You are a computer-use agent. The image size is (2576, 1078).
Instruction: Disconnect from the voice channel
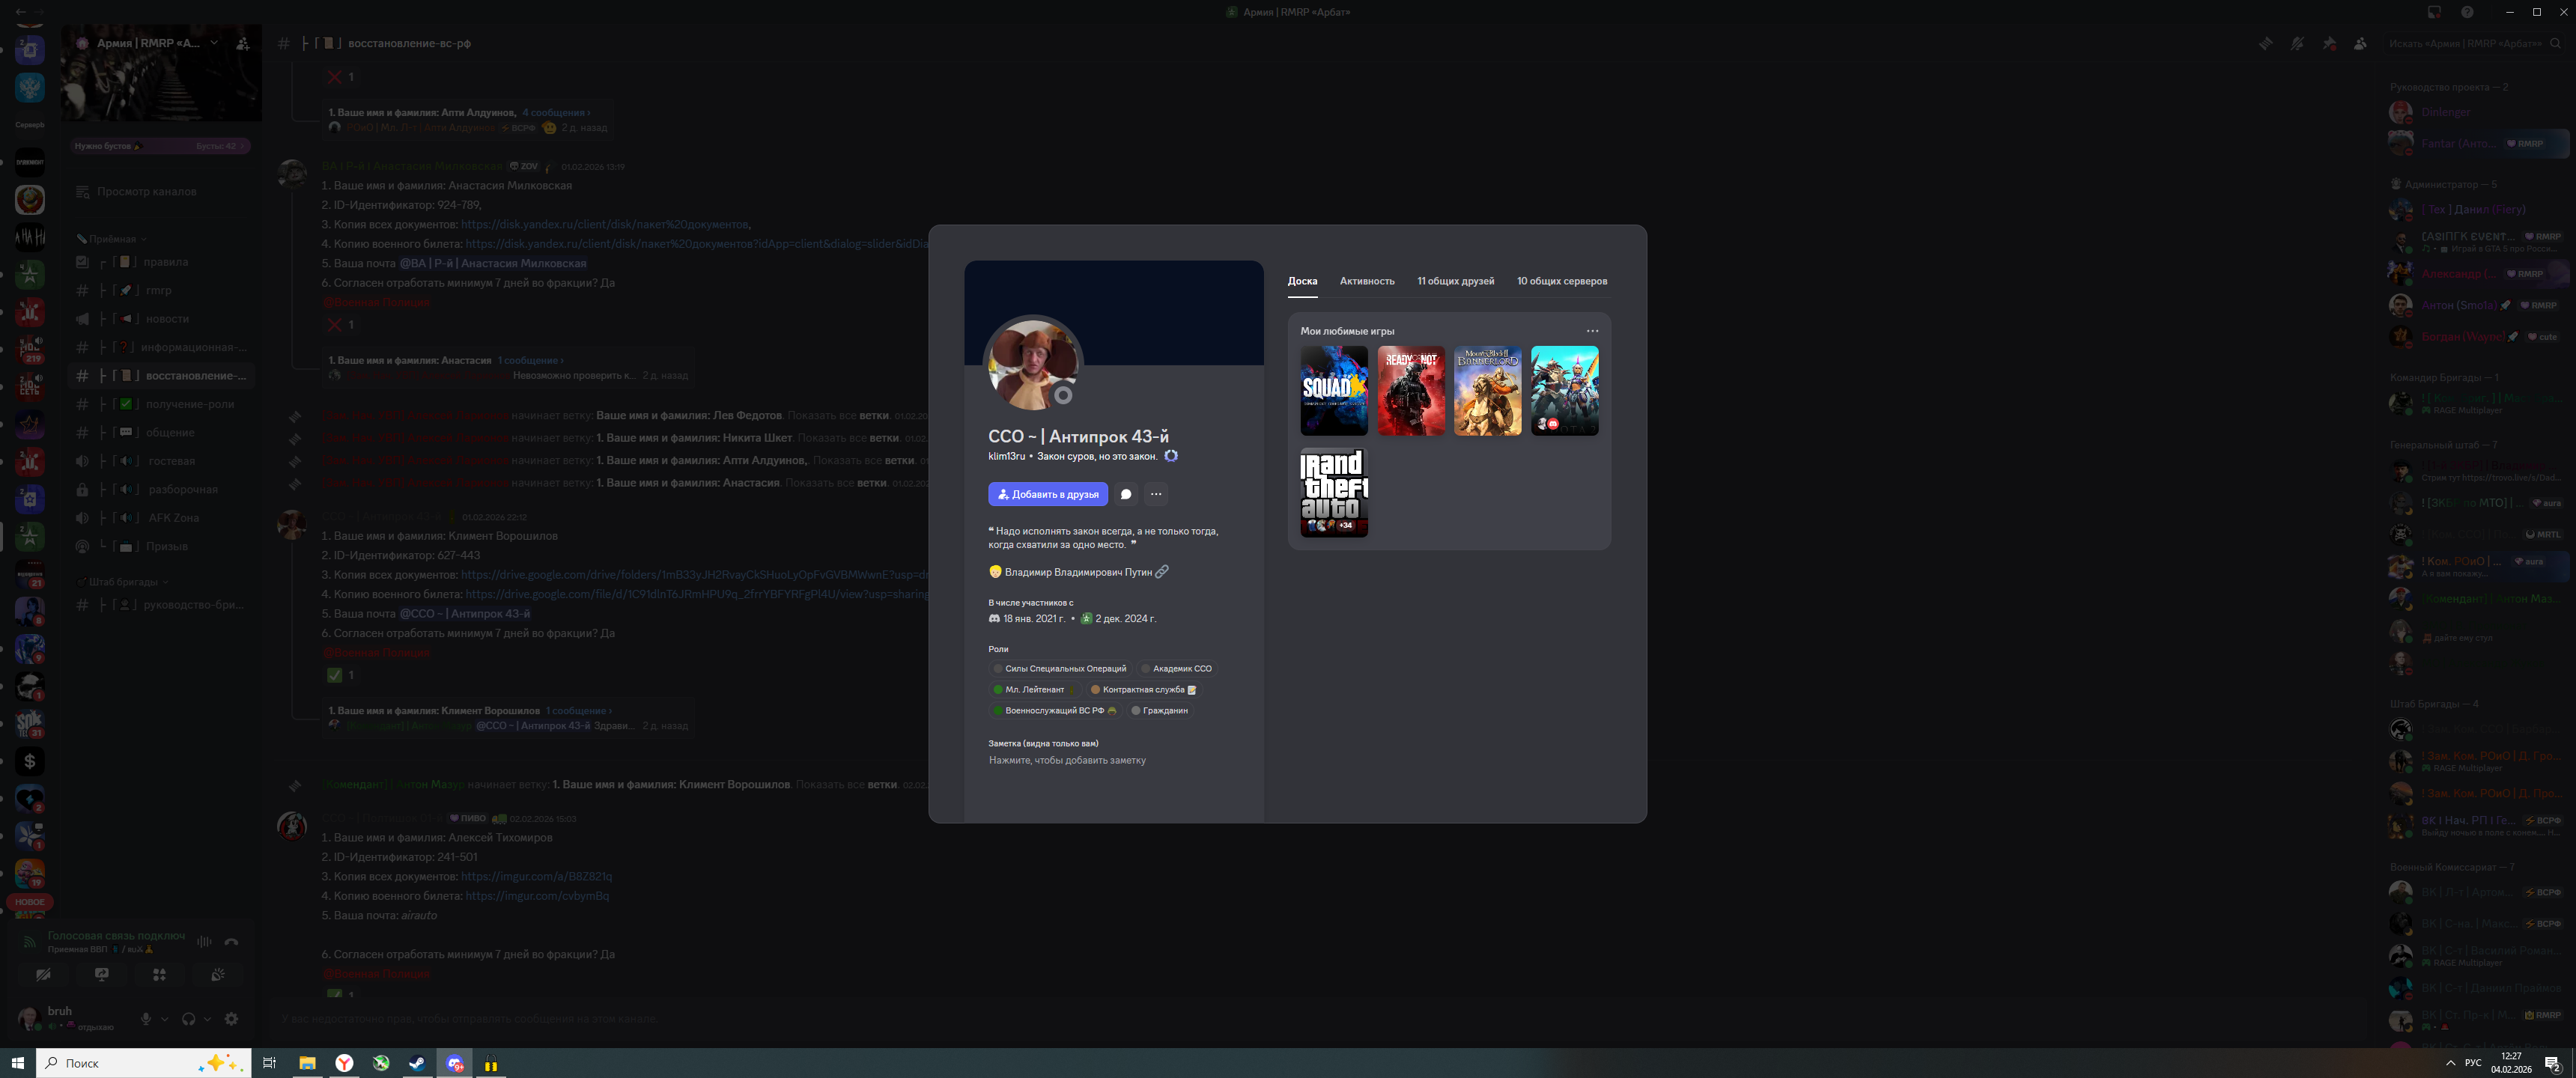[x=232, y=942]
